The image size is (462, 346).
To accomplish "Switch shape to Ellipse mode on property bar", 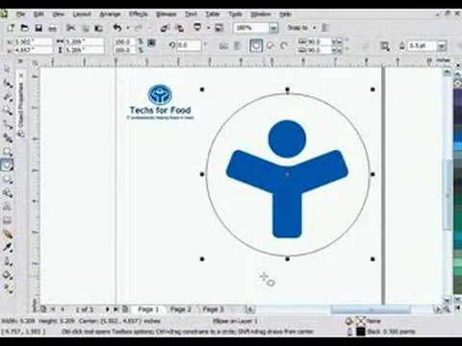I will (256, 46).
